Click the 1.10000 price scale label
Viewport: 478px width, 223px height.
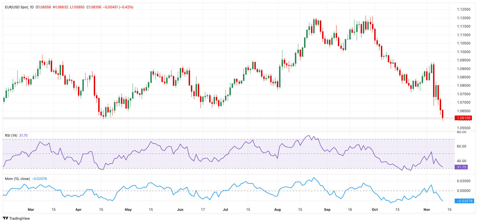coord(464,52)
